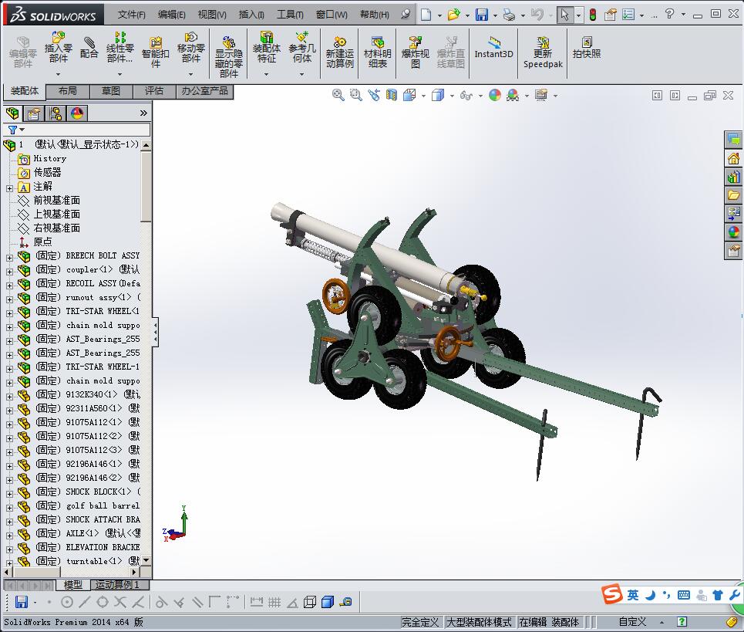Open the DisplayManager color sphere tab
Viewport: 744px width, 632px height.
point(77,113)
